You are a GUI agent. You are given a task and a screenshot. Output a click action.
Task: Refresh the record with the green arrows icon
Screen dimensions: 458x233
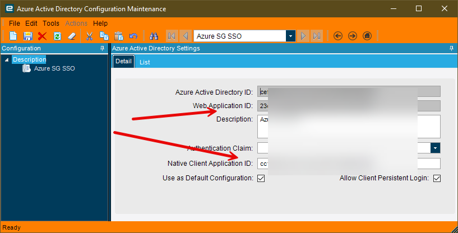click(57, 36)
